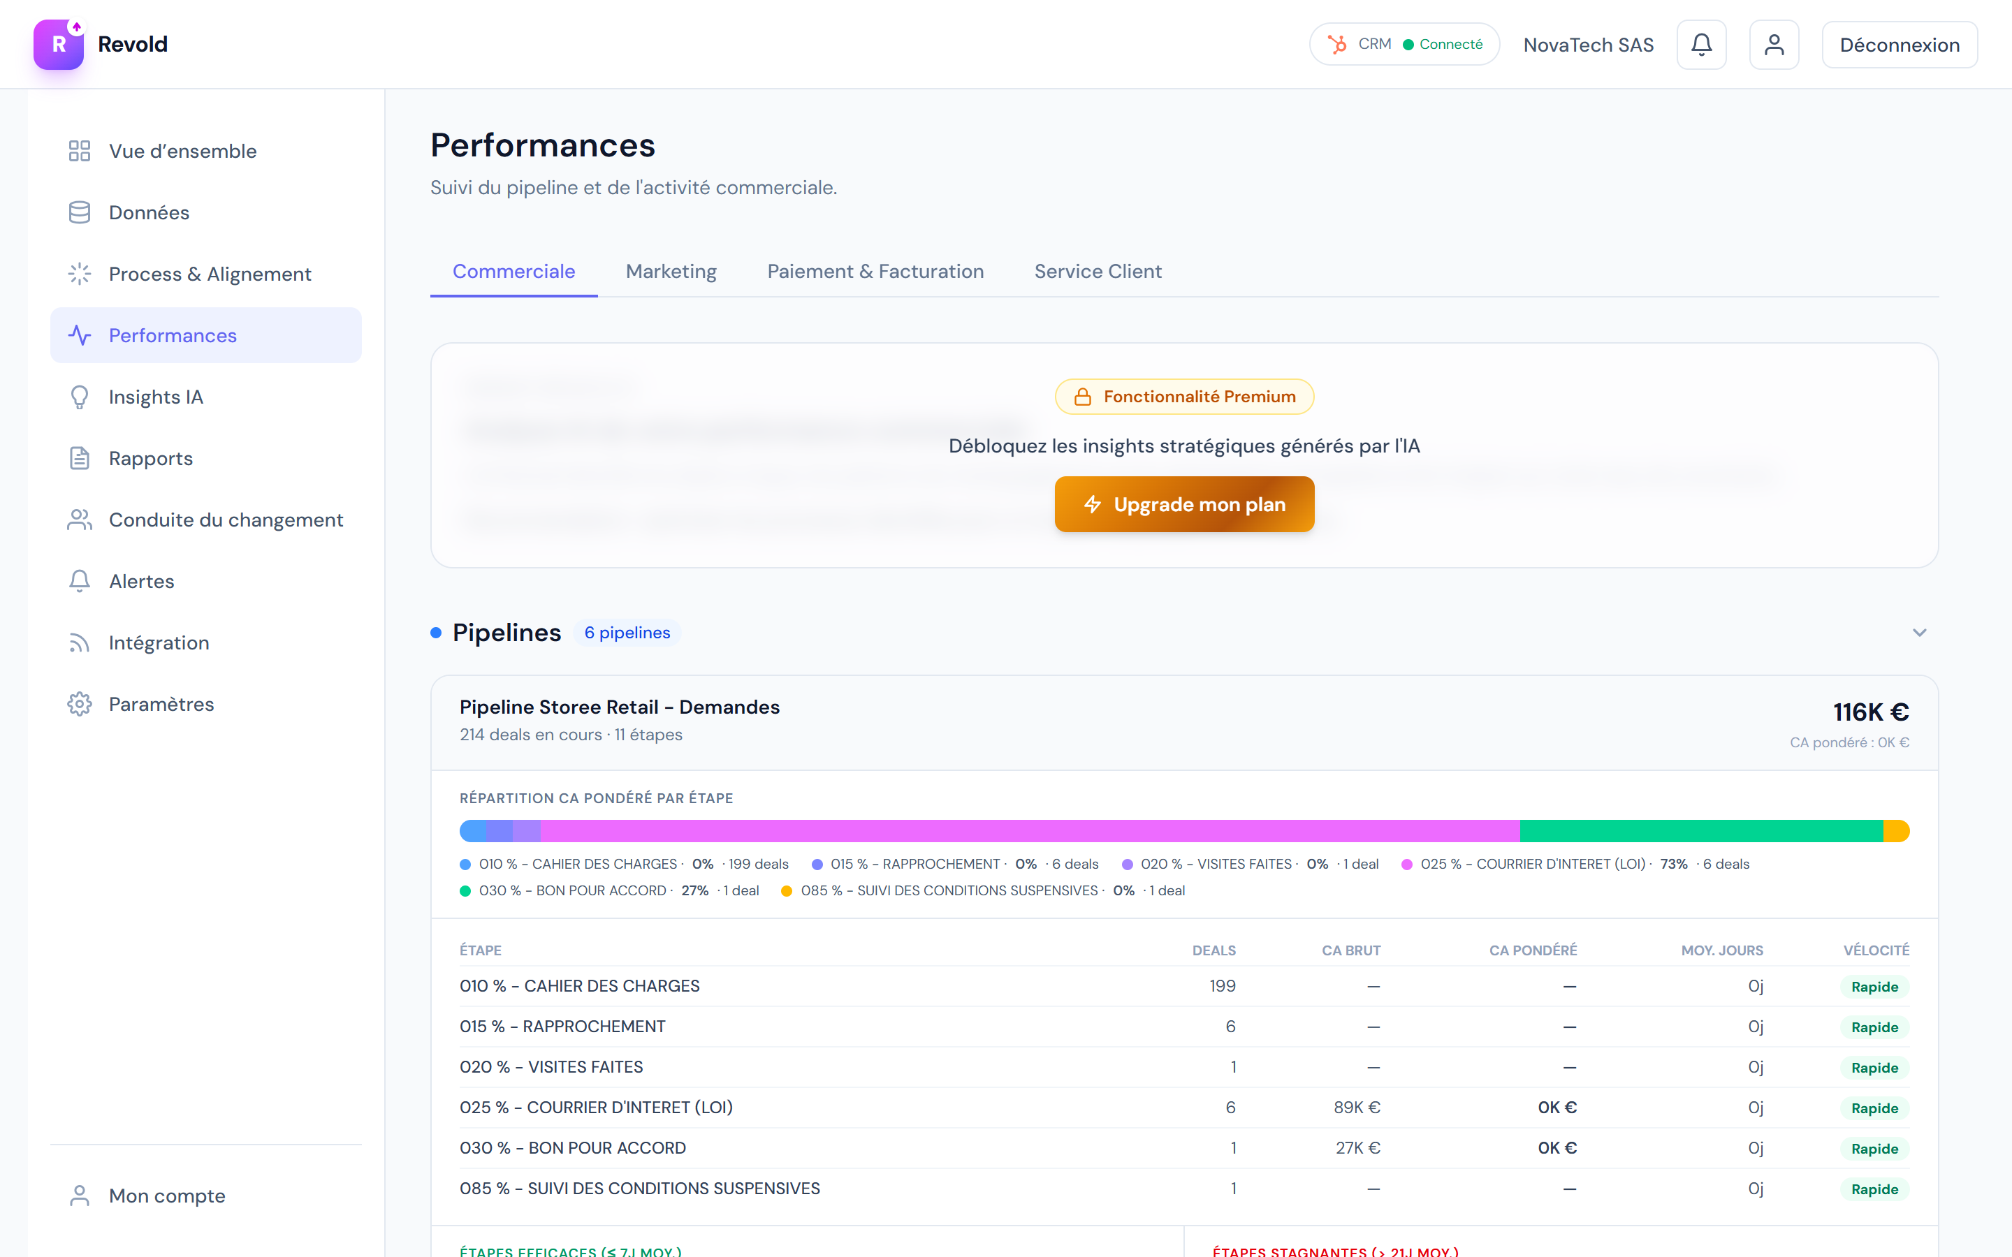Viewport: 2012px width, 1257px height.
Task: Open the Paiement & Facturation tab
Action: [x=875, y=272]
